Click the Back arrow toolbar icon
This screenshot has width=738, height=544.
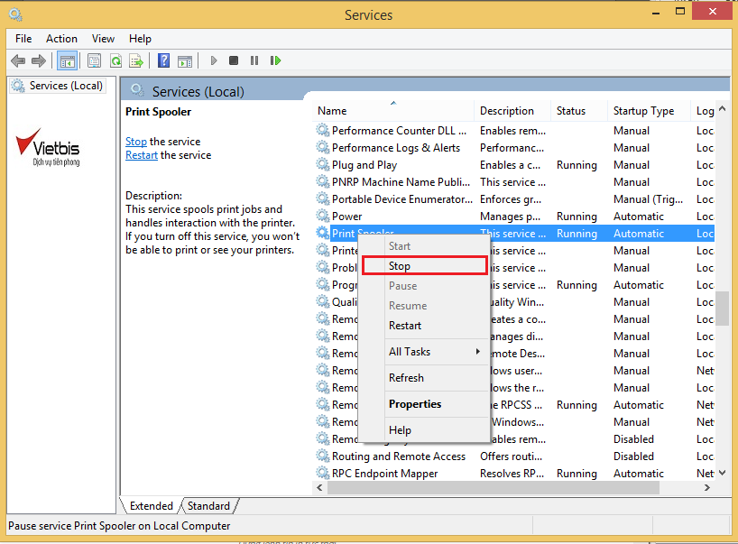18,60
